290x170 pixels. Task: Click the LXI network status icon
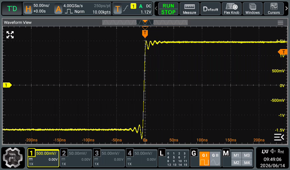pyautogui.click(x=265, y=151)
